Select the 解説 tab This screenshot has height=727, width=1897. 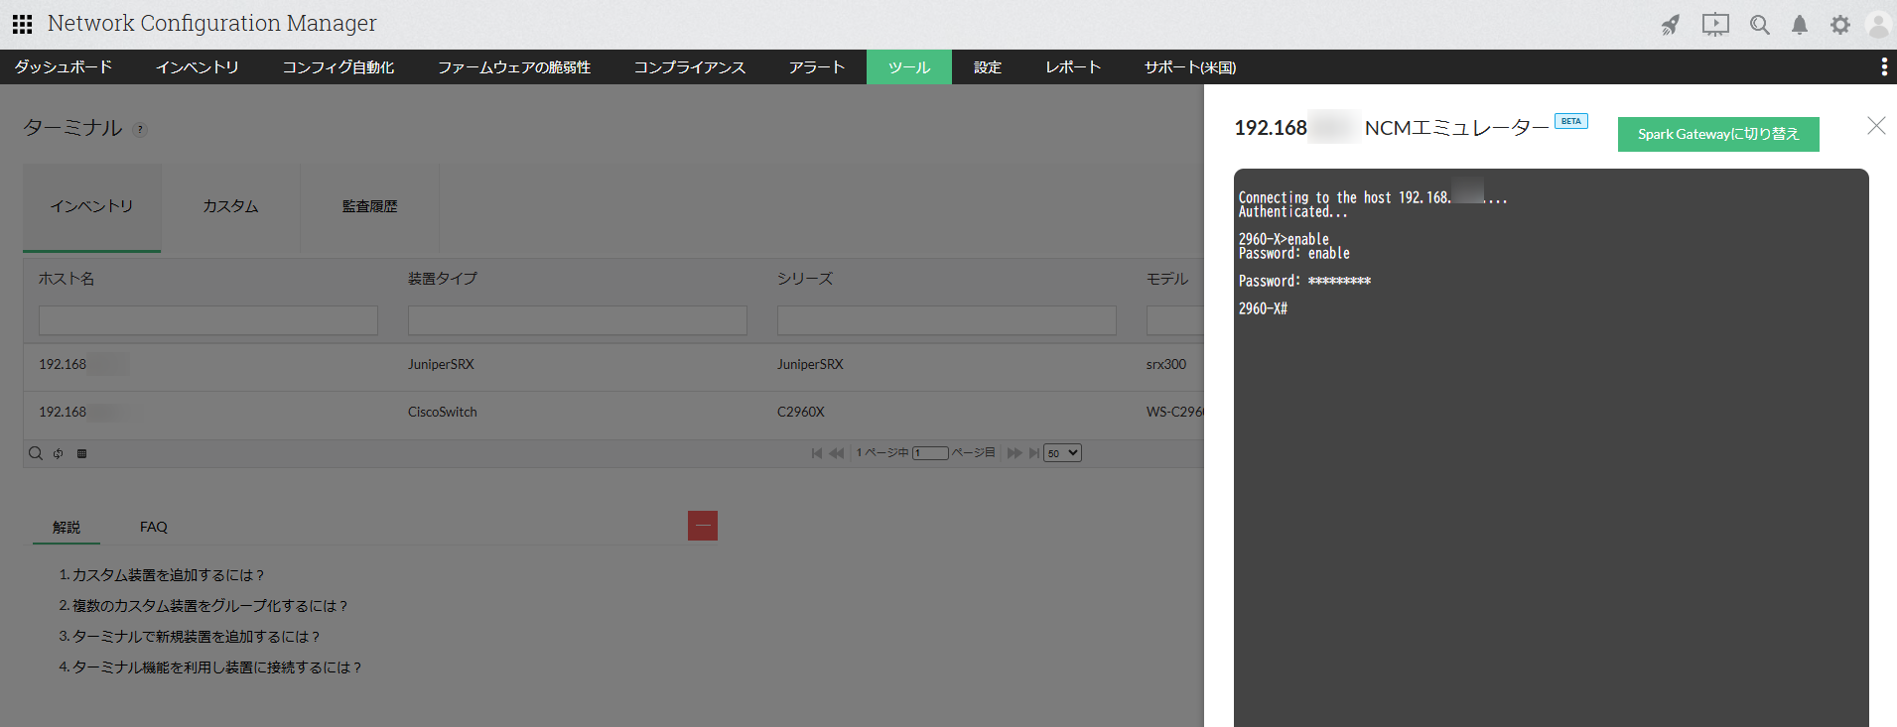tap(67, 527)
